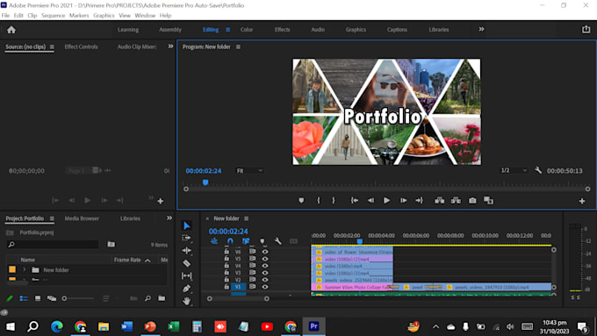The image size is (597, 336).
Task: Open the Sequence menu
Action: coord(53,15)
